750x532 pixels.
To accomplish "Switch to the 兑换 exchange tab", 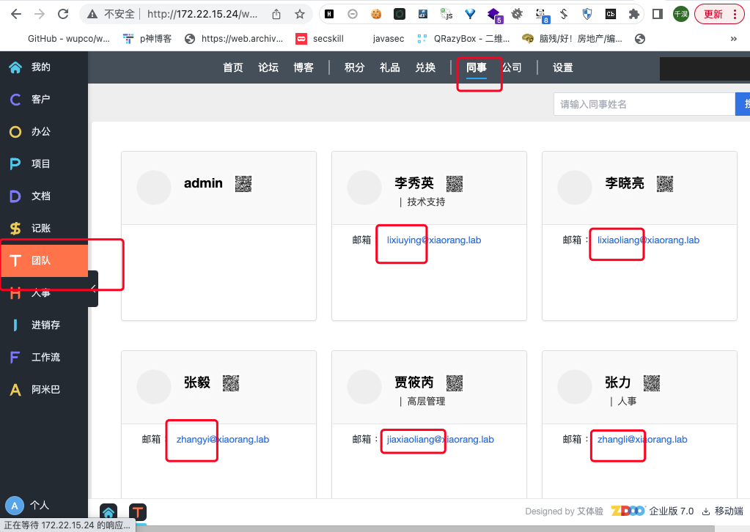I will (x=425, y=68).
